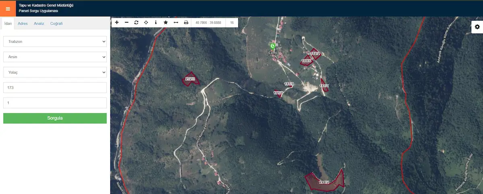The height and width of the screenshot is (194, 483).
Task: Select parcel 173/1 on the map
Action: point(278,93)
